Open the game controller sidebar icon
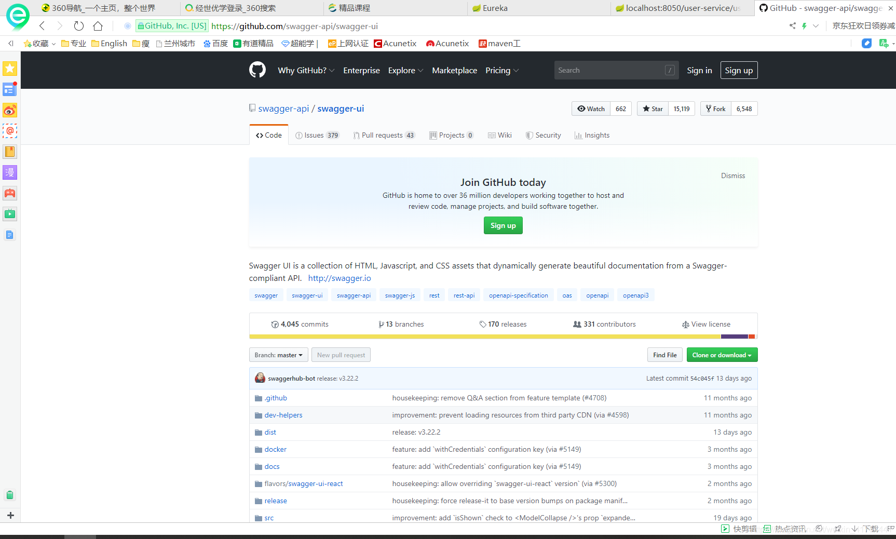The height and width of the screenshot is (539, 896). pyautogui.click(x=10, y=193)
